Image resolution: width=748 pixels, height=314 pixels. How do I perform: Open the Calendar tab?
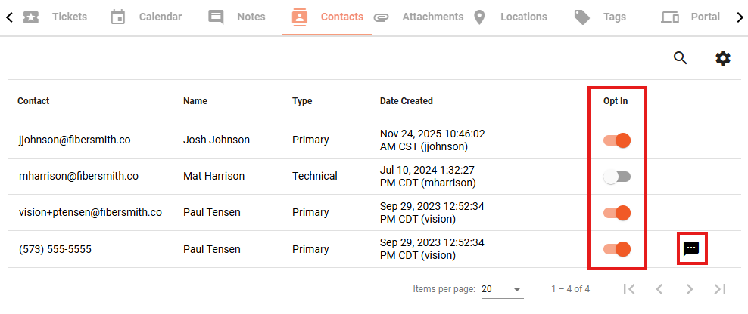point(146,17)
